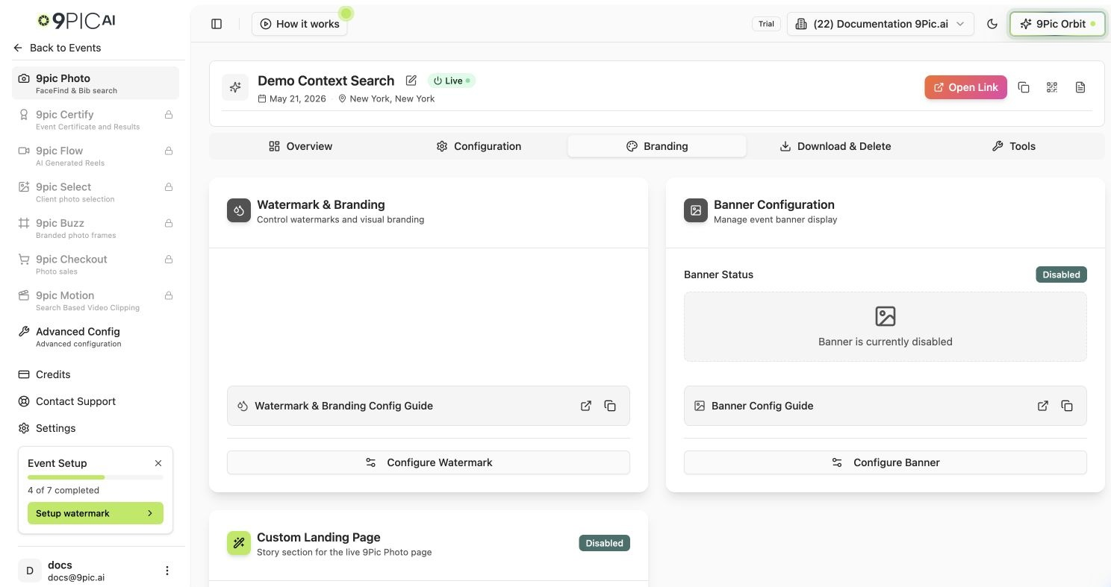Image resolution: width=1111 pixels, height=587 pixels.
Task: Click the 4 of 7 completed text
Action: click(x=63, y=490)
